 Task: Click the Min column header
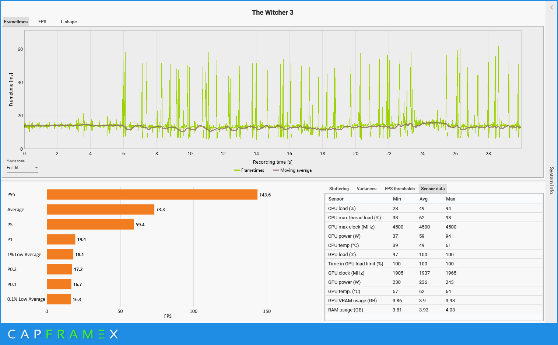click(397, 199)
